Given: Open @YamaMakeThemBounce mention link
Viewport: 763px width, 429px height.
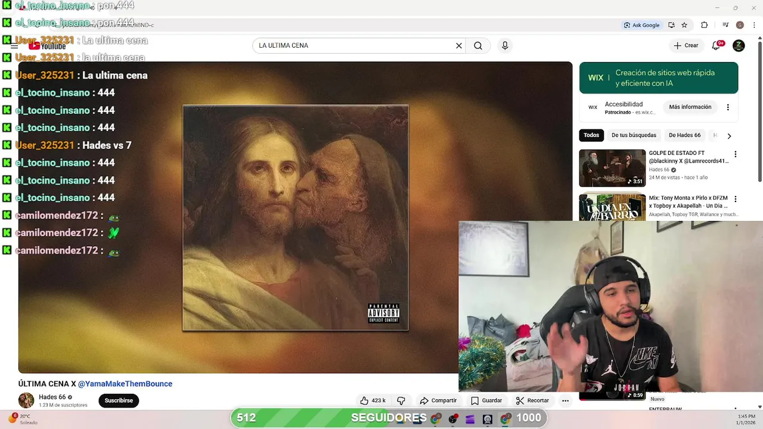Looking at the screenshot, I should (x=125, y=384).
